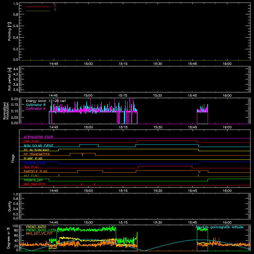254x254 pixels.
Task: Click the 0.8 tick on Pointing axis
Action: [x=16, y=14]
